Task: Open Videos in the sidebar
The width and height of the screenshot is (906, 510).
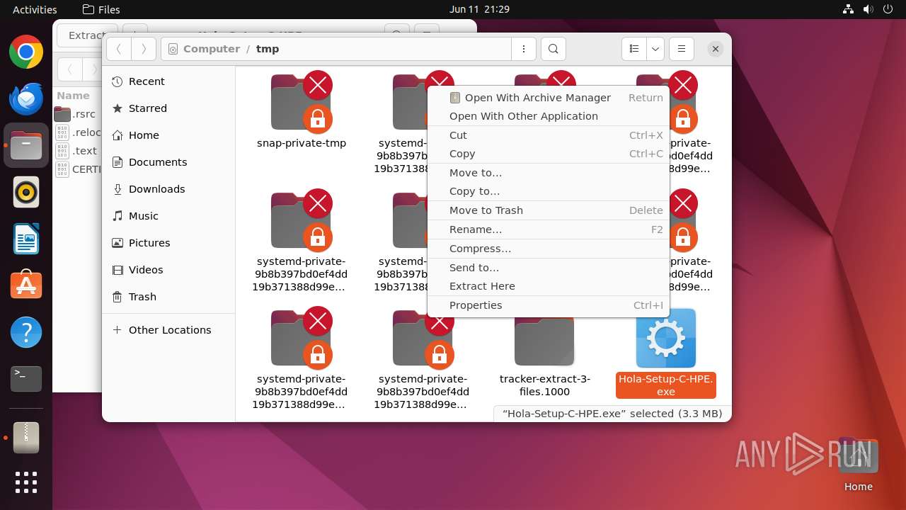Action: pyautogui.click(x=168, y=270)
